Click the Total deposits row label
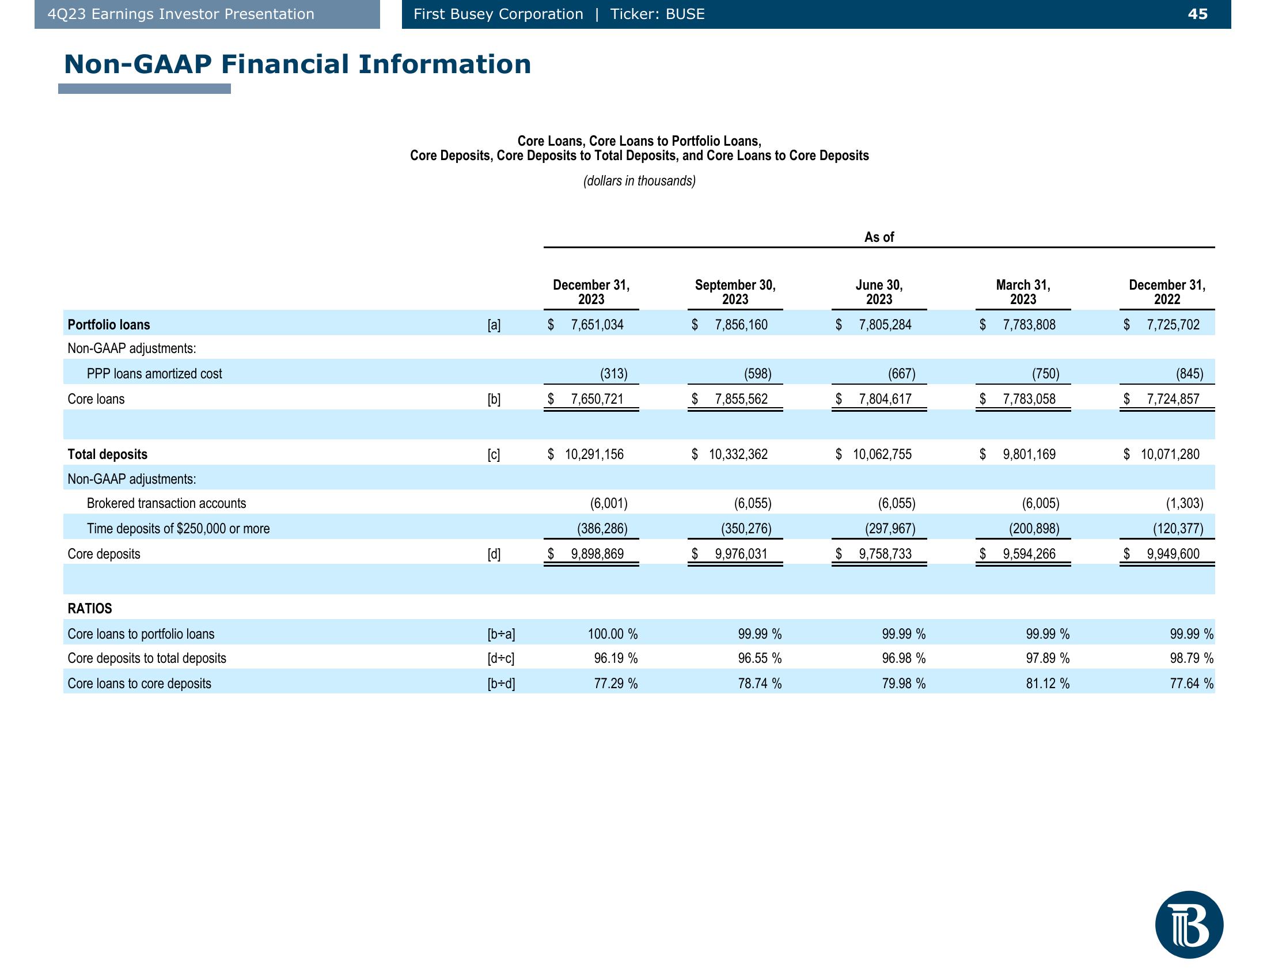 (x=107, y=454)
